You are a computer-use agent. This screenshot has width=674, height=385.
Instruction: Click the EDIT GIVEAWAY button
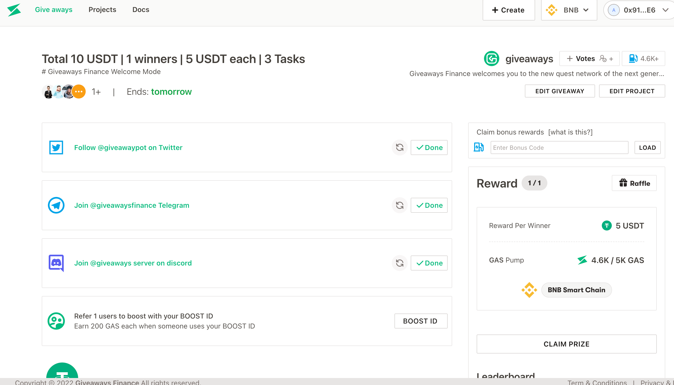(x=560, y=91)
